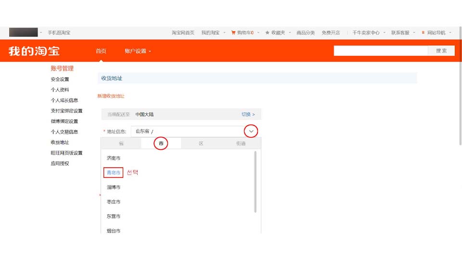Open 淘宝网首页 link
Image resolution: width=462 pixels, height=260 pixels.
coord(183,33)
